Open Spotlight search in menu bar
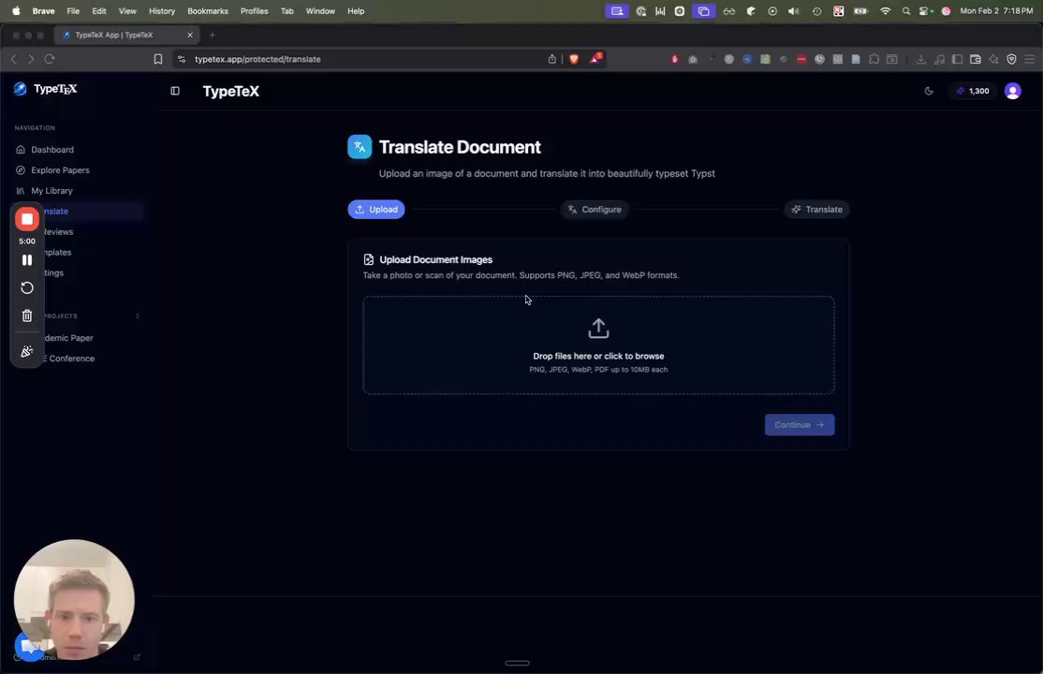 coord(906,11)
